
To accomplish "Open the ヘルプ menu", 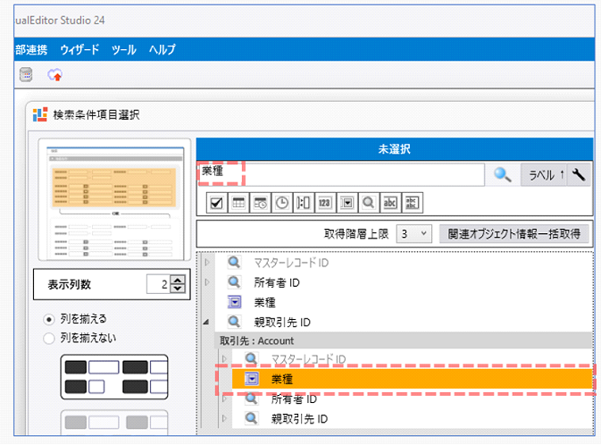I will coord(163,49).
